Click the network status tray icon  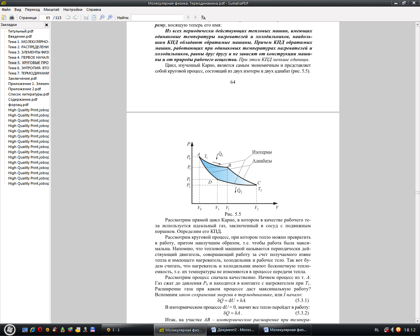[x=387, y=330]
